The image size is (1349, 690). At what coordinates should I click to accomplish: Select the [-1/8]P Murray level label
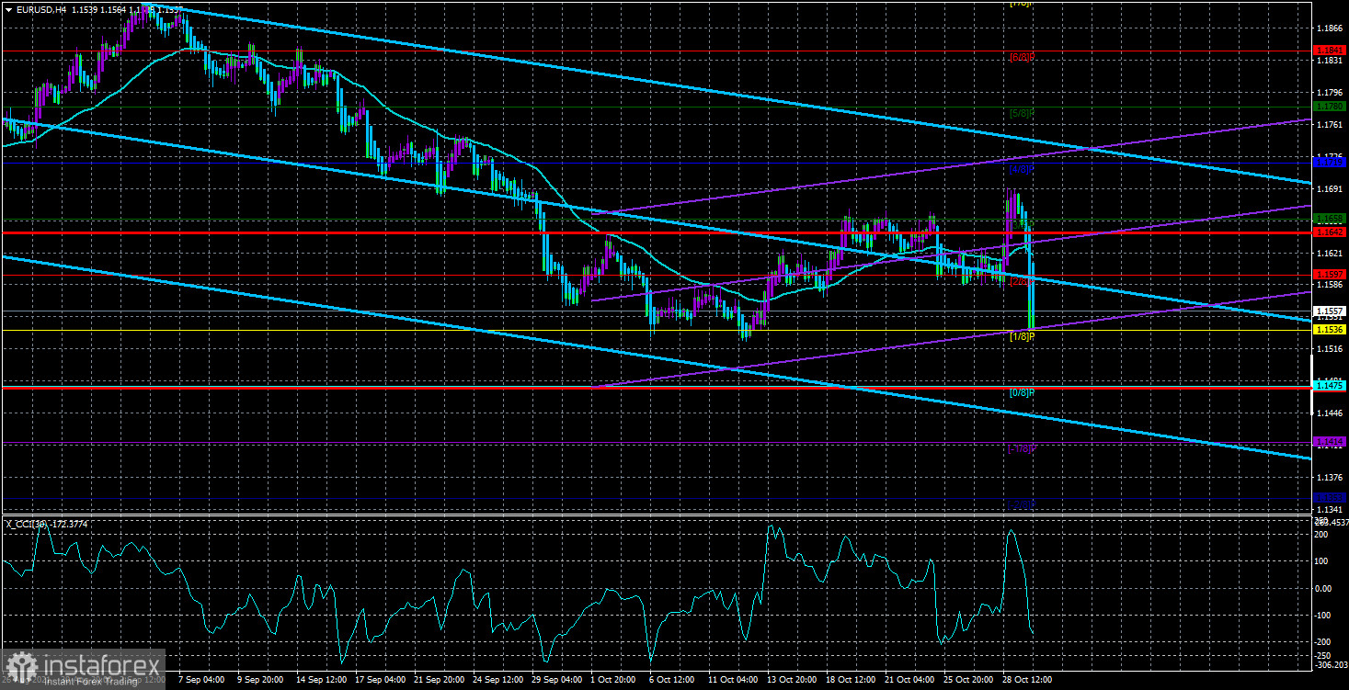click(1023, 449)
